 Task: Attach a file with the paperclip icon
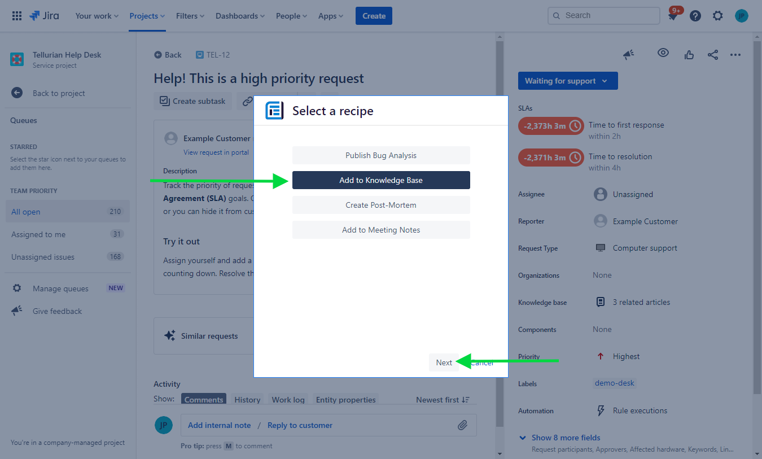[x=462, y=425]
